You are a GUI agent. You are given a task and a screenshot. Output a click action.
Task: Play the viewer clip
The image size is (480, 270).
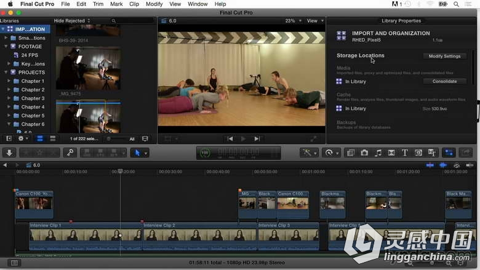243,139
